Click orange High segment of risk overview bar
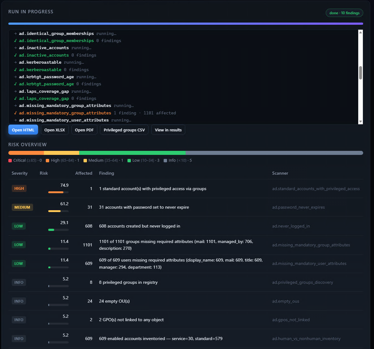This screenshot has height=349, width=374. (x=26, y=153)
